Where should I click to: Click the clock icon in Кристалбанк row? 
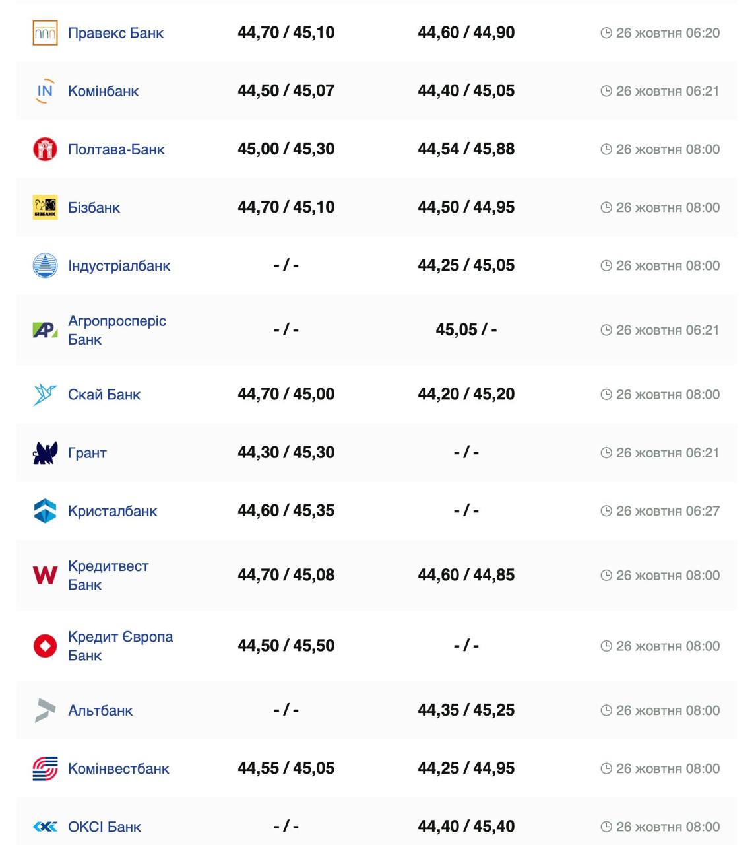coord(606,511)
